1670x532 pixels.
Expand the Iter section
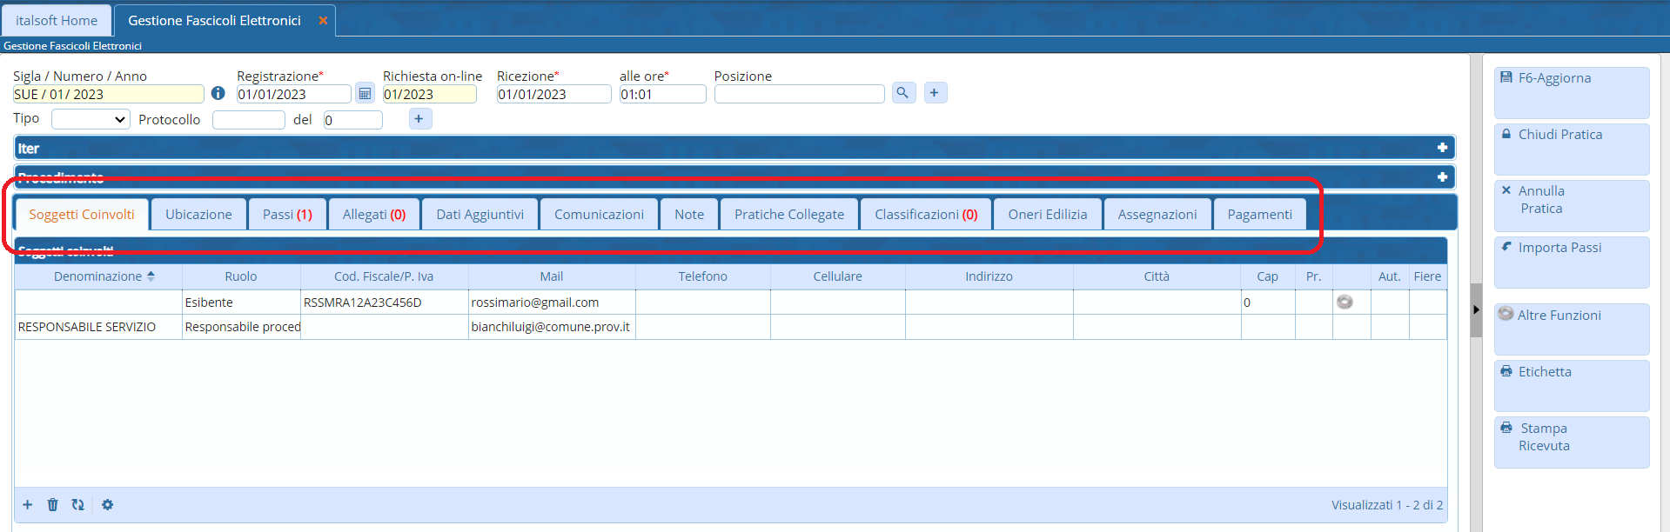[x=1442, y=148]
